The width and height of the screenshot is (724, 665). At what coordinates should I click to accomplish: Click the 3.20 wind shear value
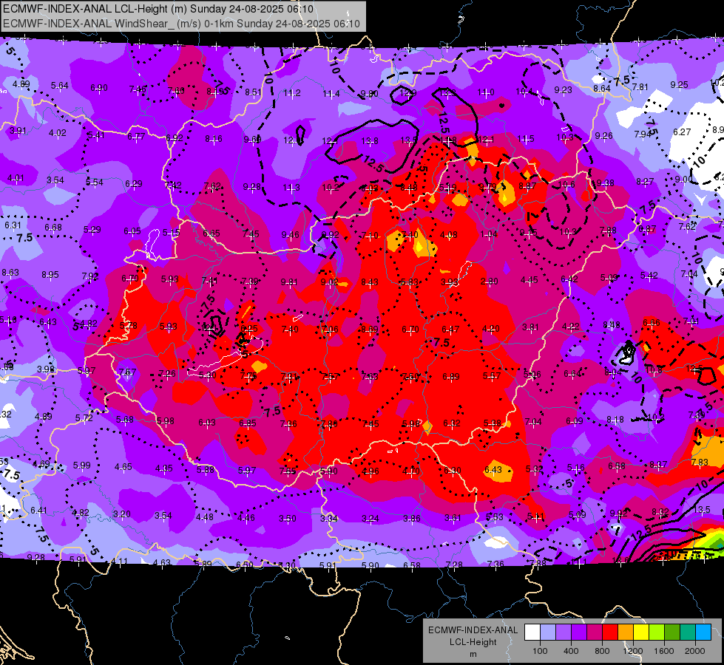point(122,514)
